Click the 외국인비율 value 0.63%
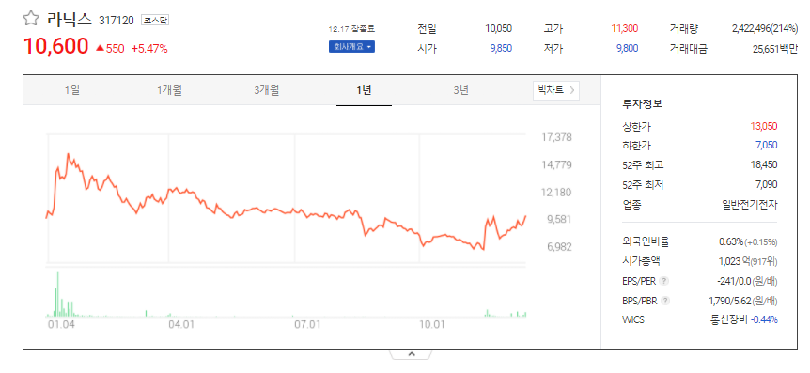The width and height of the screenshot is (810, 373). pyautogui.click(x=731, y=242)
